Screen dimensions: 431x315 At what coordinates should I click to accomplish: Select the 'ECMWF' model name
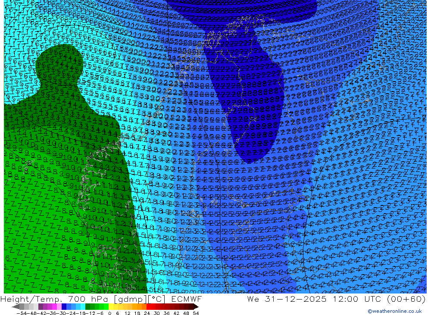coord(187,299)
